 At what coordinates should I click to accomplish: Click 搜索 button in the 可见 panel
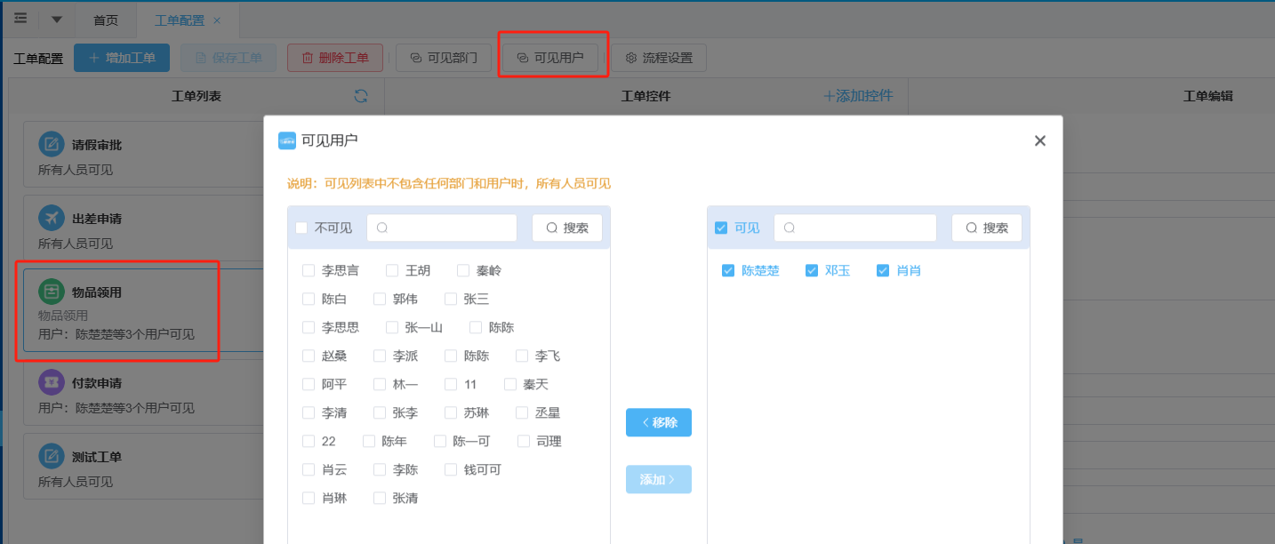[x=987, y=228]
